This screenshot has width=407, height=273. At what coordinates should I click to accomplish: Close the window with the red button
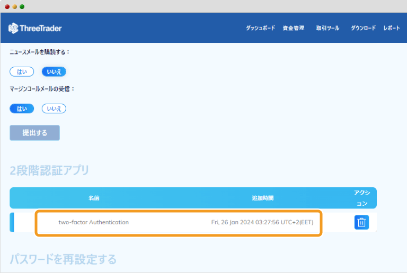7,7
